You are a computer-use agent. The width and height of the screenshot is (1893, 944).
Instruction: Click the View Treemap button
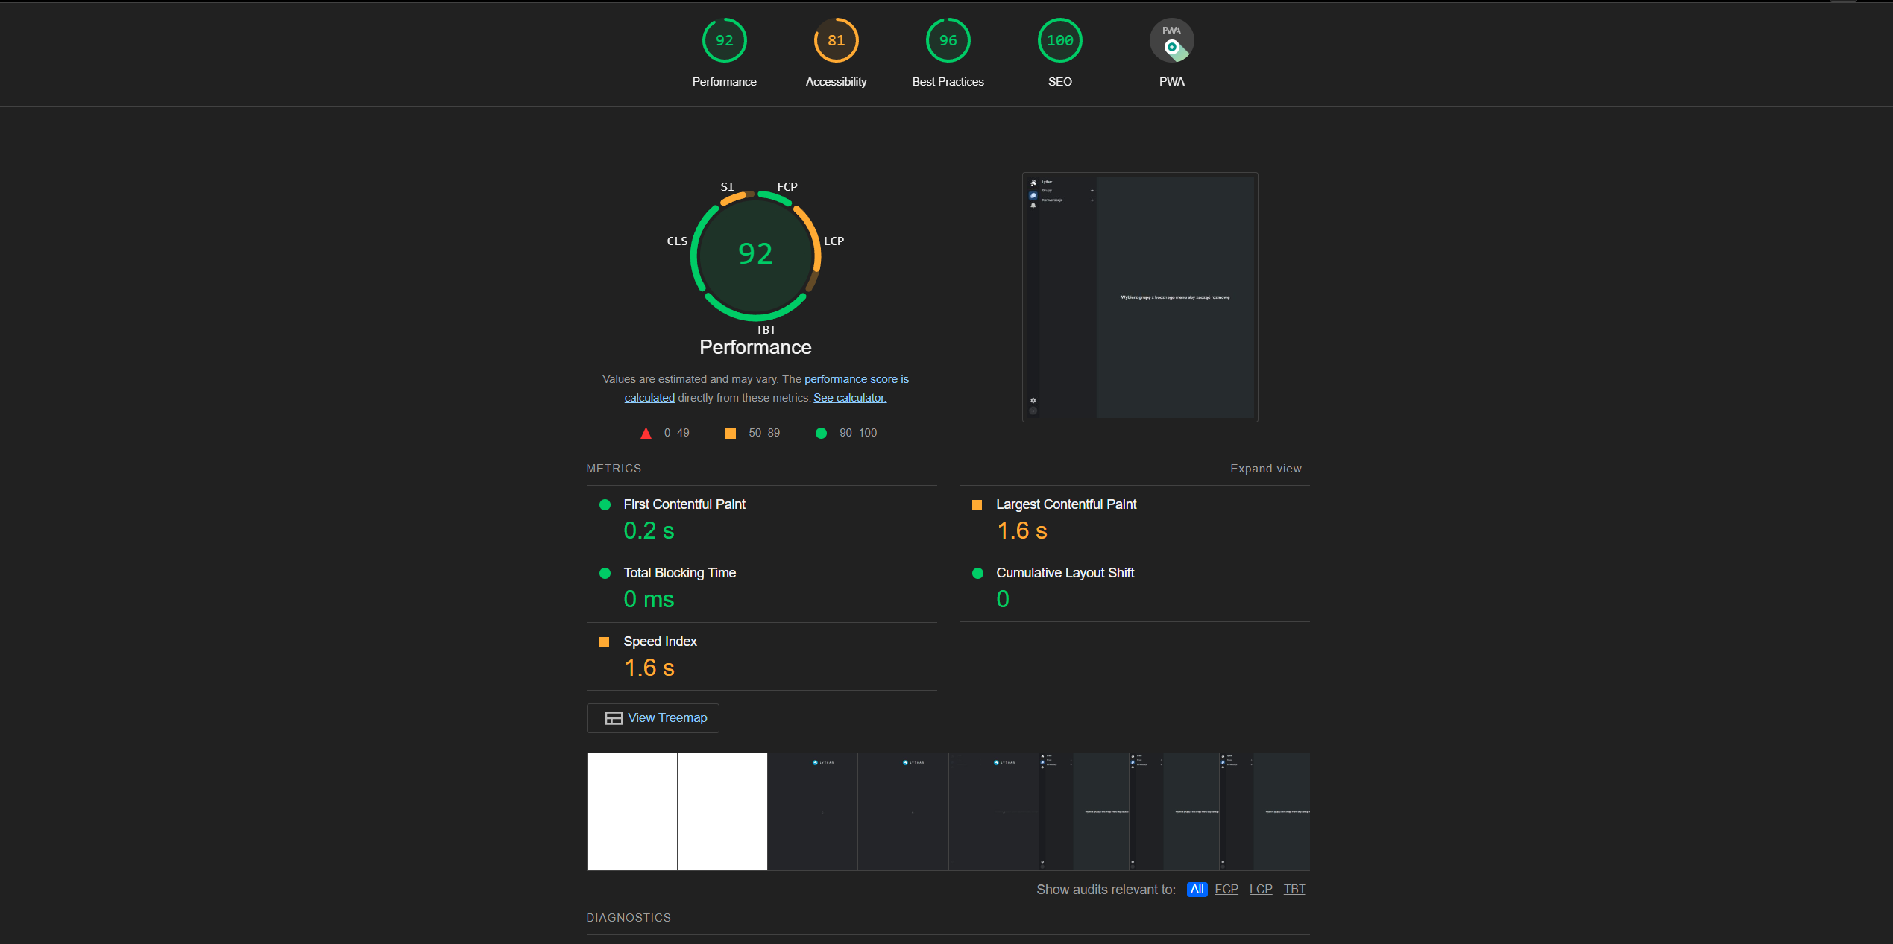(x=667, y=718)
